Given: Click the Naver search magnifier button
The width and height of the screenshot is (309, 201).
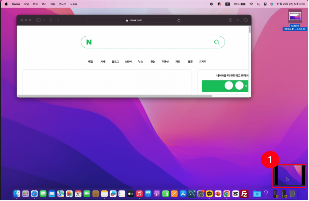Looking at the screenshot, I should pyautogui.click(x=217, y=42).
